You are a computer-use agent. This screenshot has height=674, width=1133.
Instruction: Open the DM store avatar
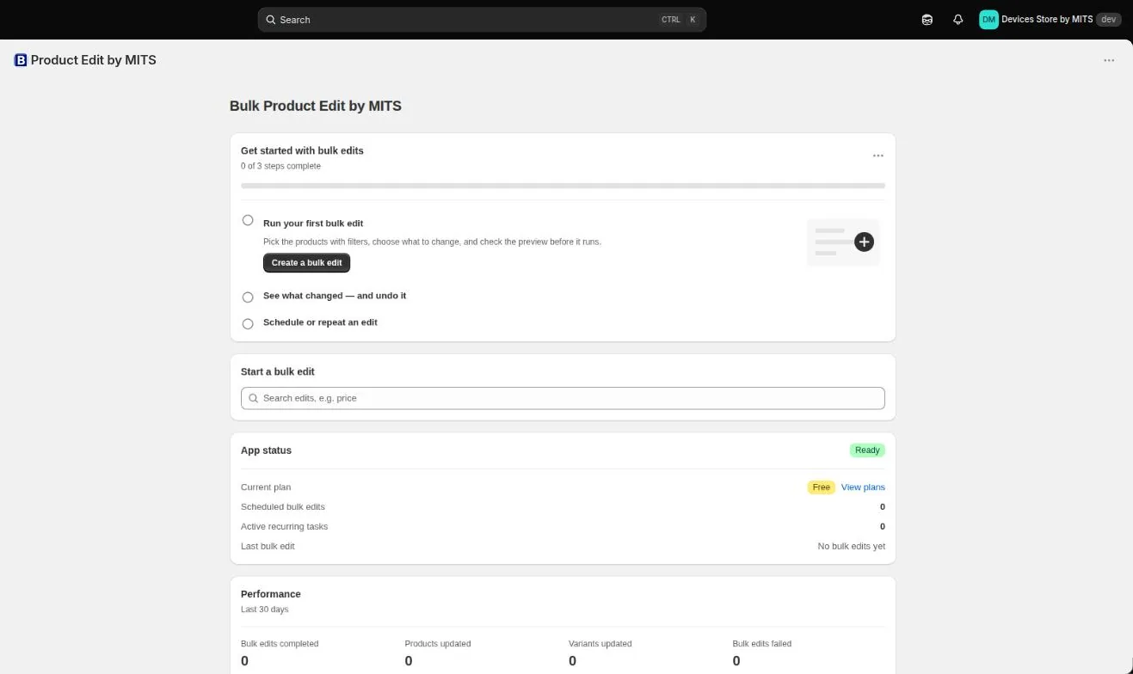tap(988, 19)
